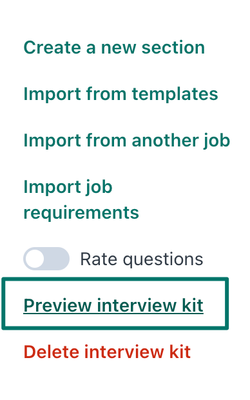
Task: Start creating a new section
Action: [x=114, y=48]
